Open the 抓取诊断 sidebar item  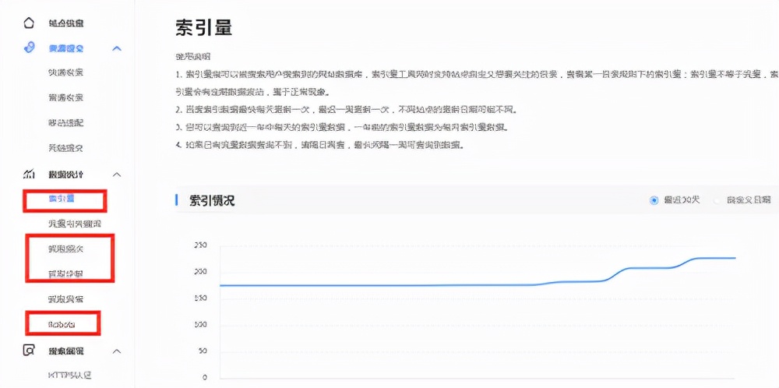pos(65,273)
